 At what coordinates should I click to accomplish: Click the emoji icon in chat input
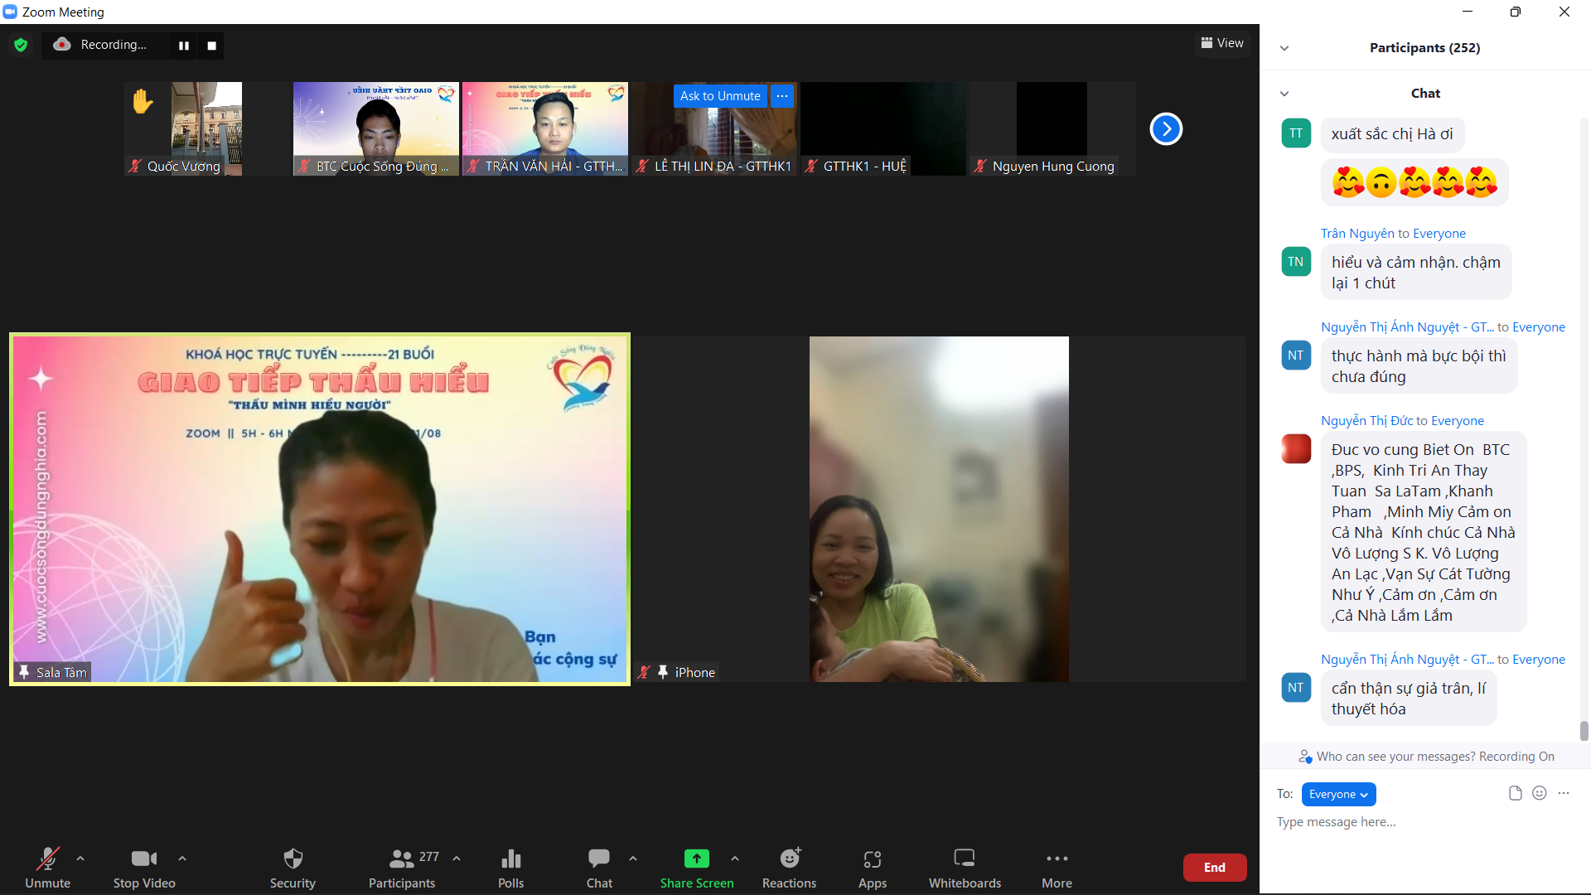coord(1539,793)
